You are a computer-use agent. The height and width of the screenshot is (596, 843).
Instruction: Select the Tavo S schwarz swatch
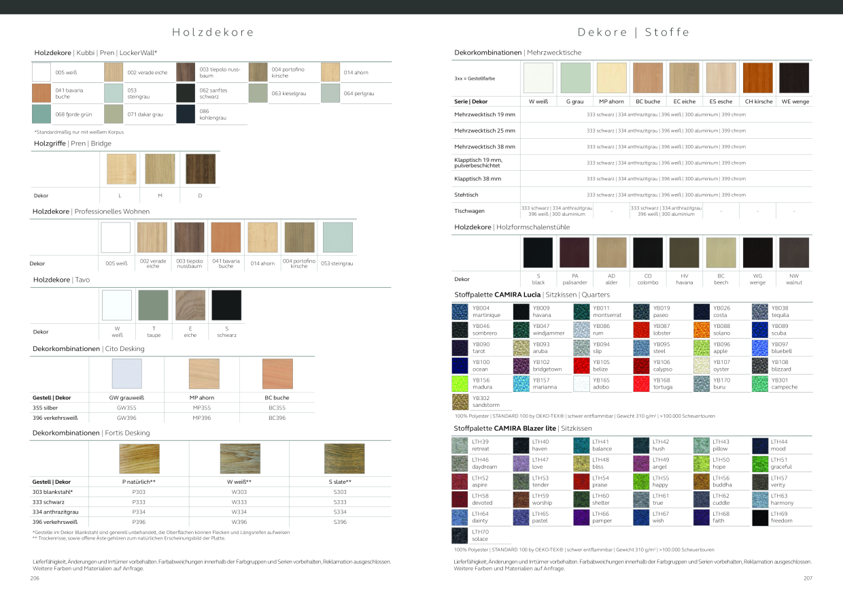coord(226,305)
